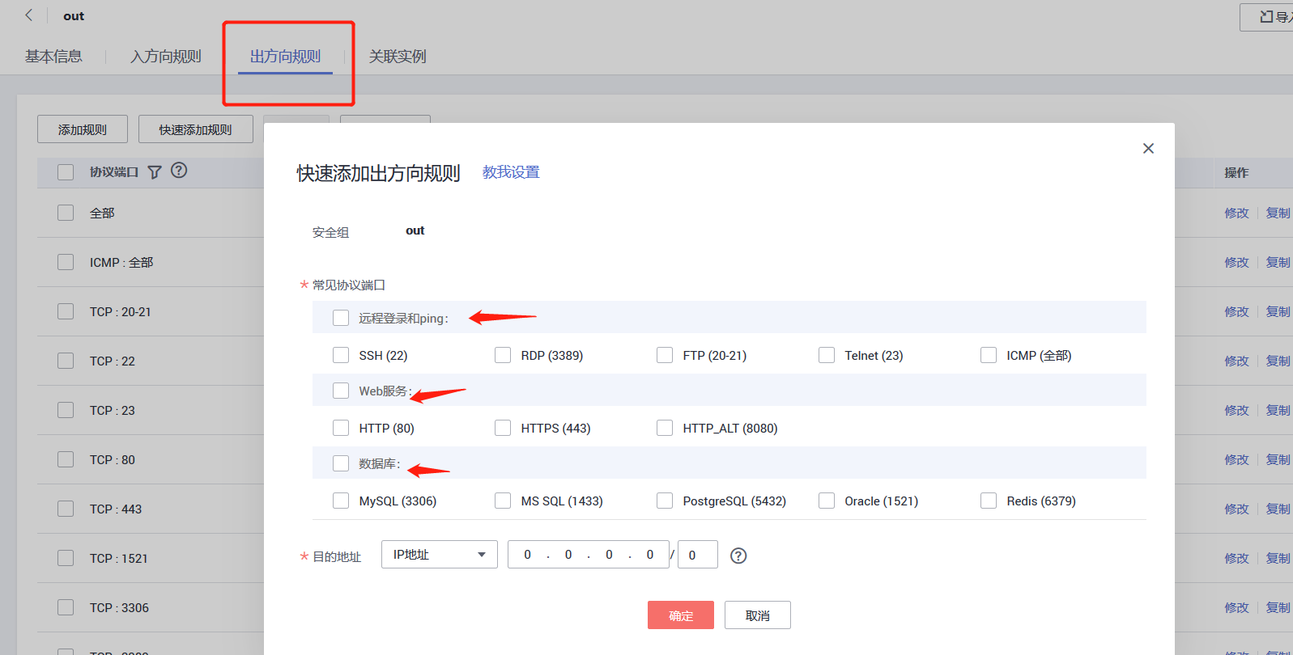Select the TCP : 23 rule checkbox
The width and height of the screenshot is (1293, 655).
point(66,410)
